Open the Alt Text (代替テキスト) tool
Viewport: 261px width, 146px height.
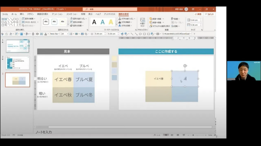(143, 22)
